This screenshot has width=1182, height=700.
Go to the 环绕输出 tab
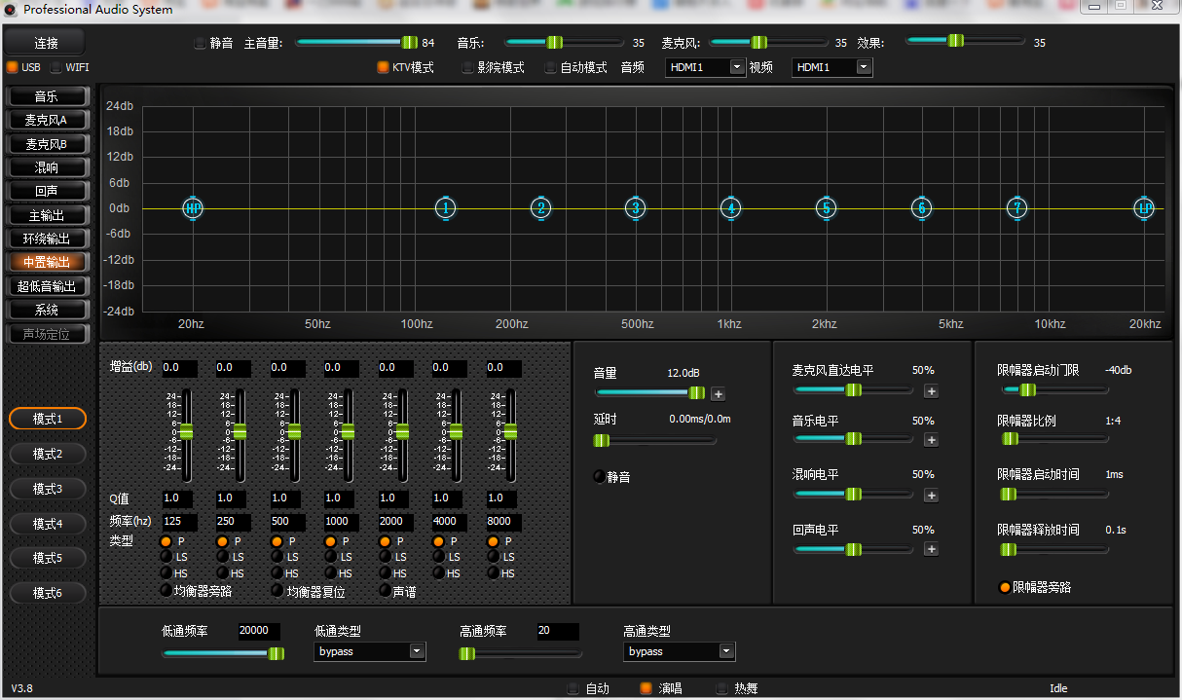coord(47,239)
